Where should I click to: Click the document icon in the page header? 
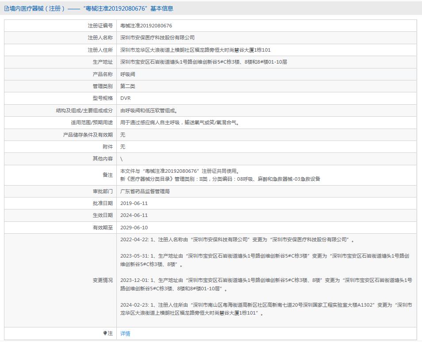click(x=6, y=8)
